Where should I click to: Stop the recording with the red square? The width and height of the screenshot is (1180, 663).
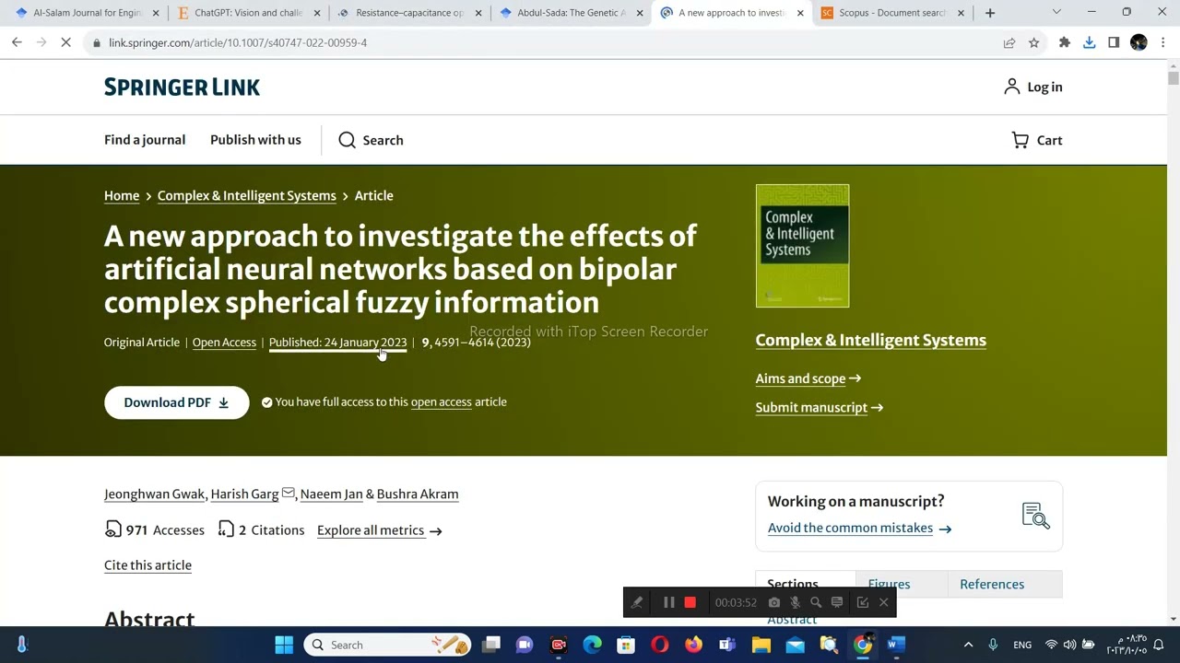pyautogui.click(x=690, y=602)
